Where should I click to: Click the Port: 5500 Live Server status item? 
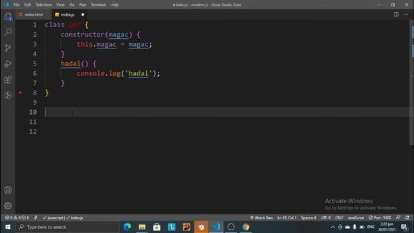coord(380,217)
